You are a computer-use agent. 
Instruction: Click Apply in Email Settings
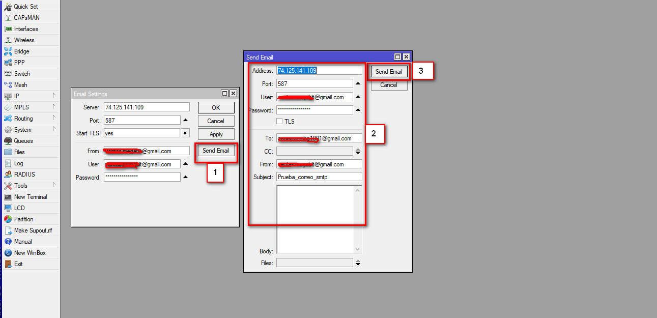pyautogui.click(x=216, y=134)
